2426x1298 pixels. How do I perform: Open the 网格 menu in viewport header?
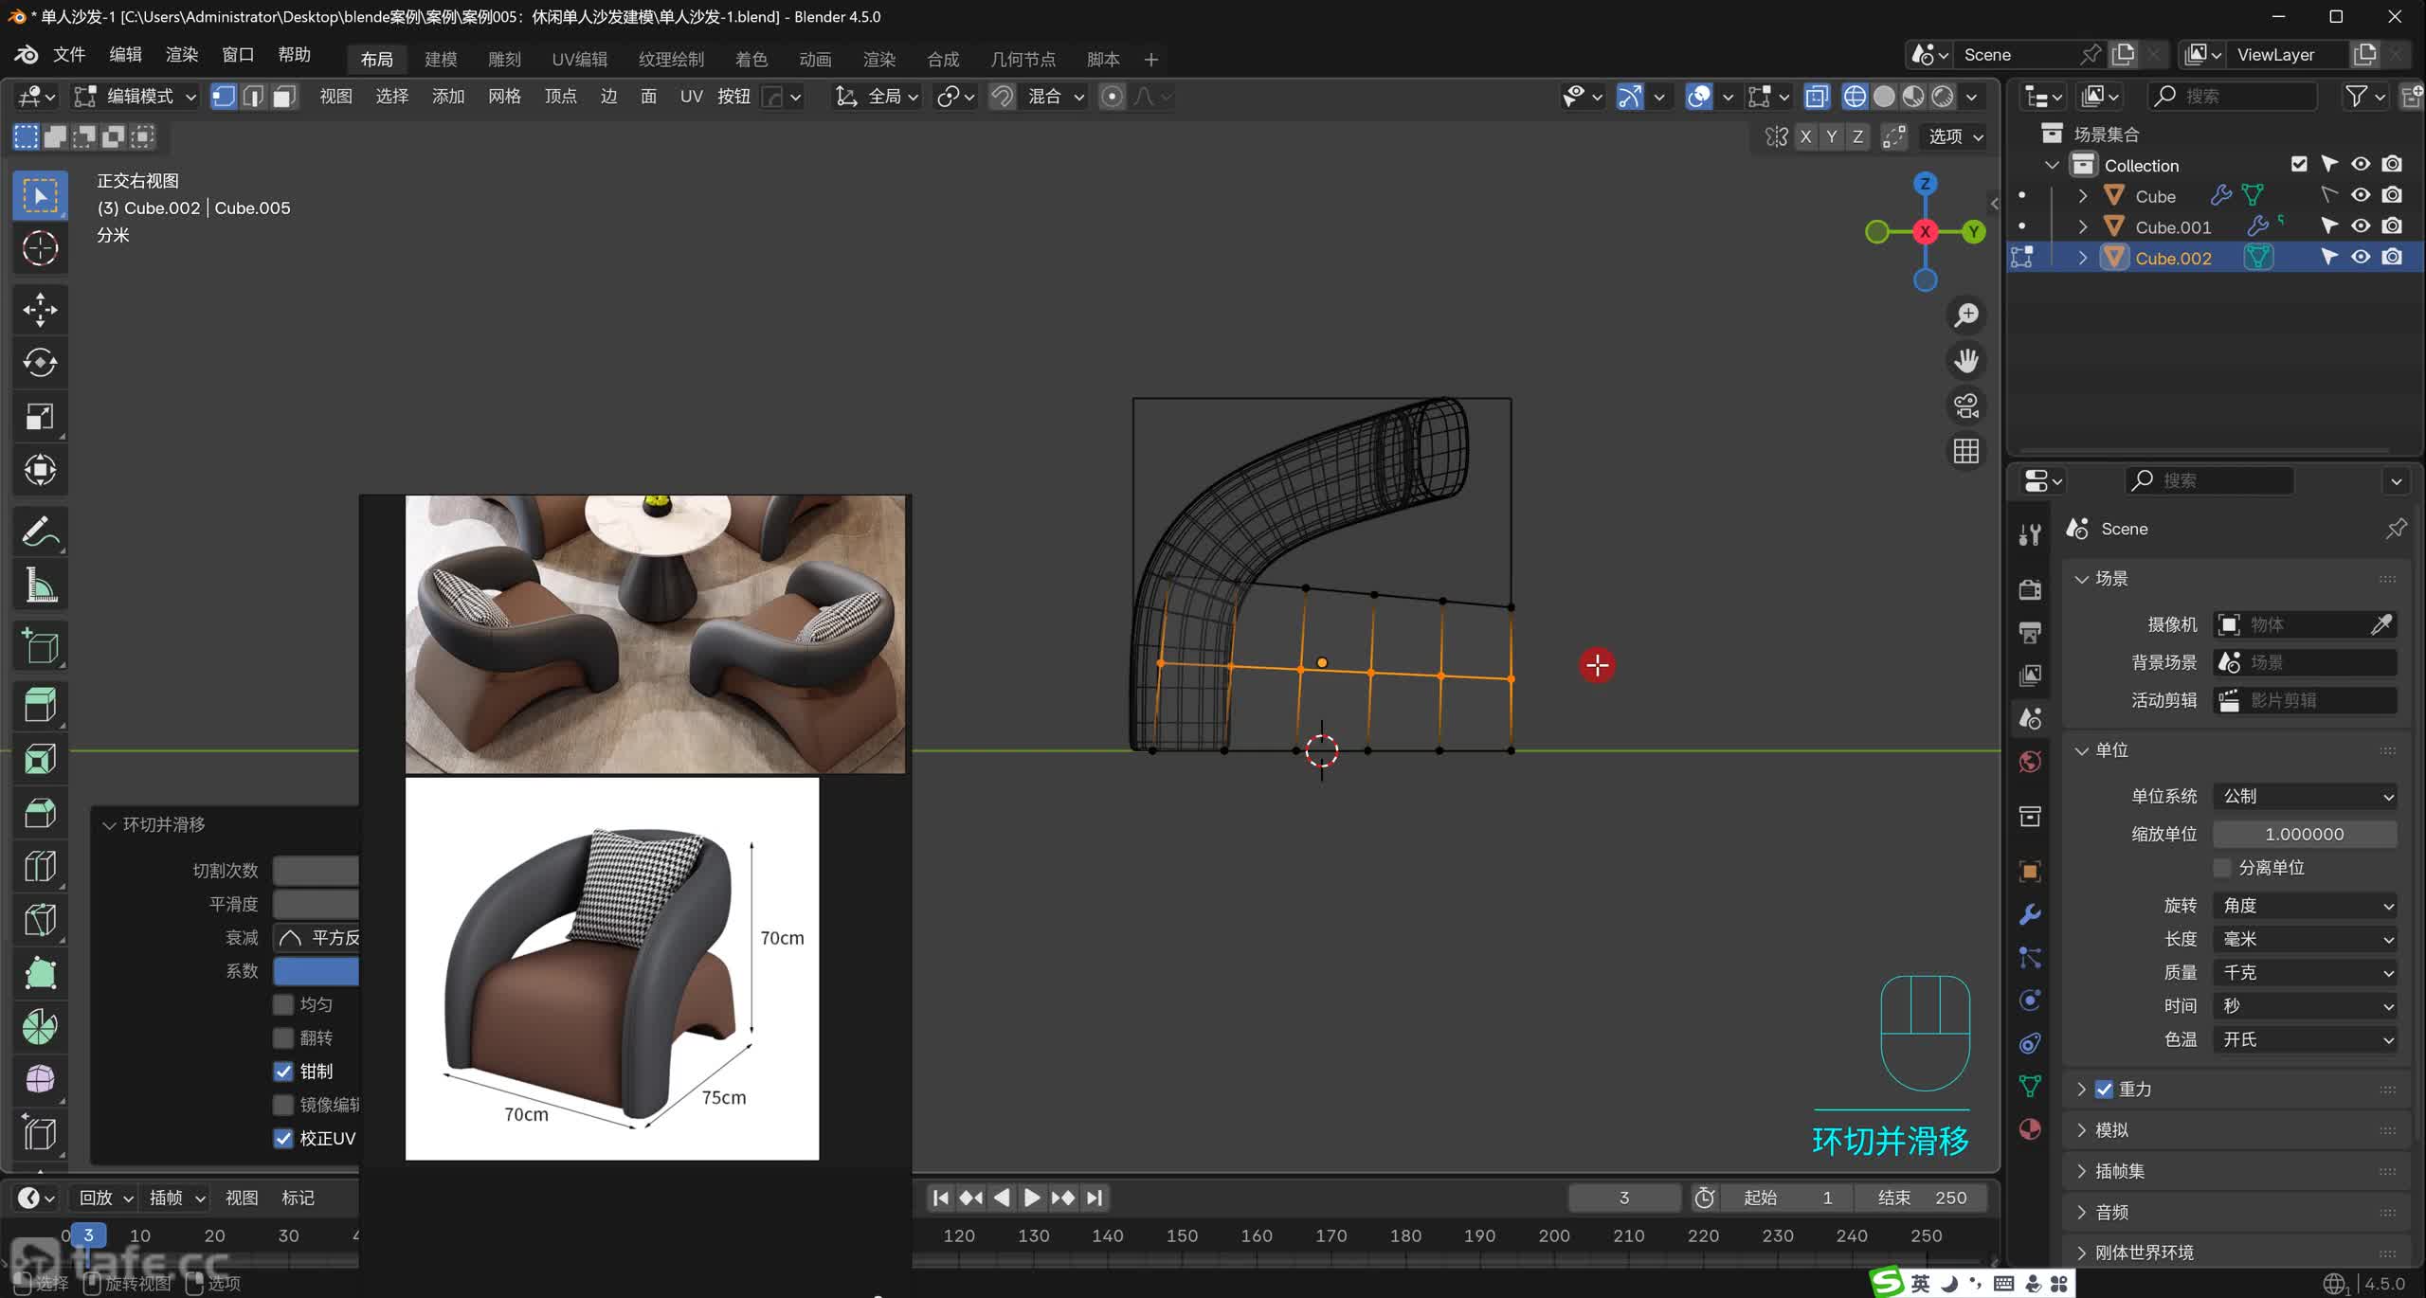(x=504, y=97)
